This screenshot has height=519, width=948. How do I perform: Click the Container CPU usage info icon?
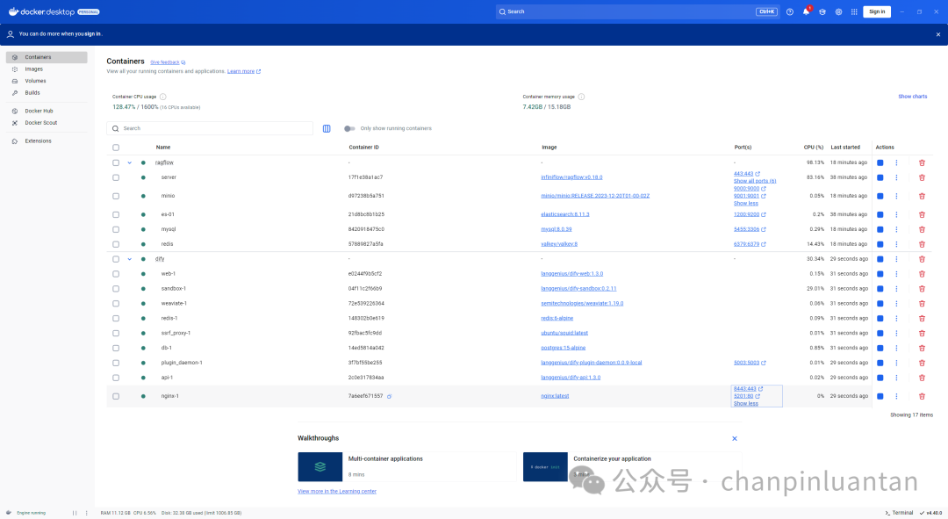tap(163, 97)
